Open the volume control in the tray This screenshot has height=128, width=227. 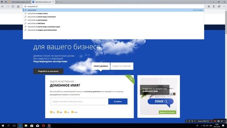pyautogui.click(x=207, y=126)
